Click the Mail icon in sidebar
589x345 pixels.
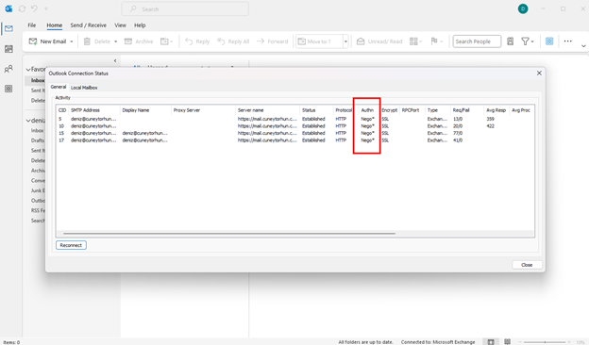coord(8,28)
